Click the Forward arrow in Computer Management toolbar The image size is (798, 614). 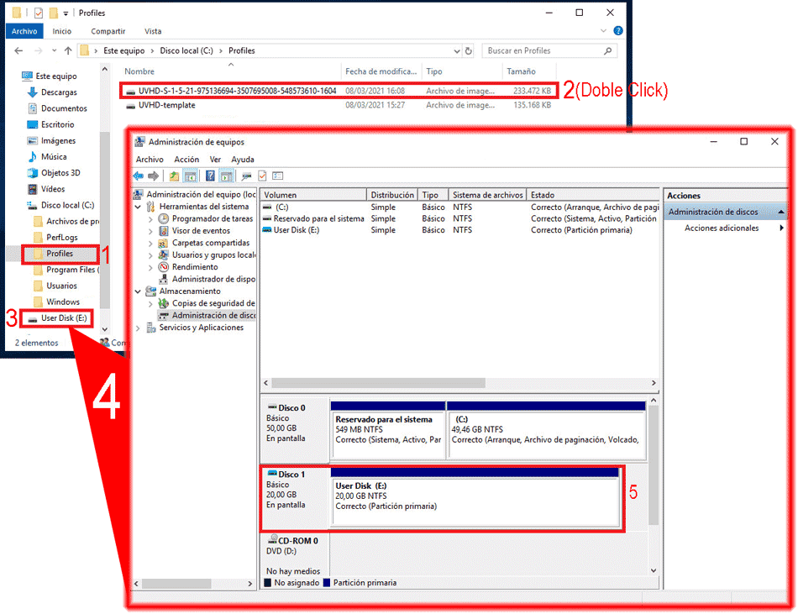pos(154,176)
